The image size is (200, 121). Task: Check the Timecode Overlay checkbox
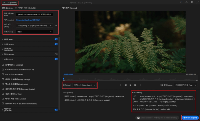[x=3, y=89]
